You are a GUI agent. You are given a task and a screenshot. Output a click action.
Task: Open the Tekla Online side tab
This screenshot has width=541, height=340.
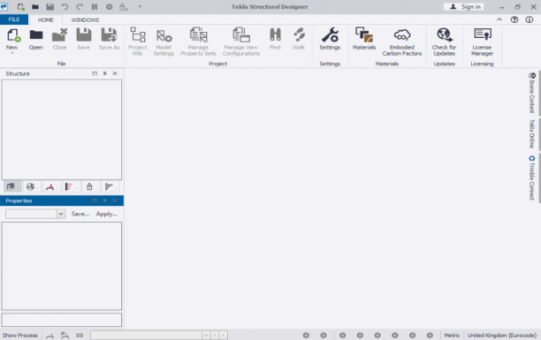(531, 134)
